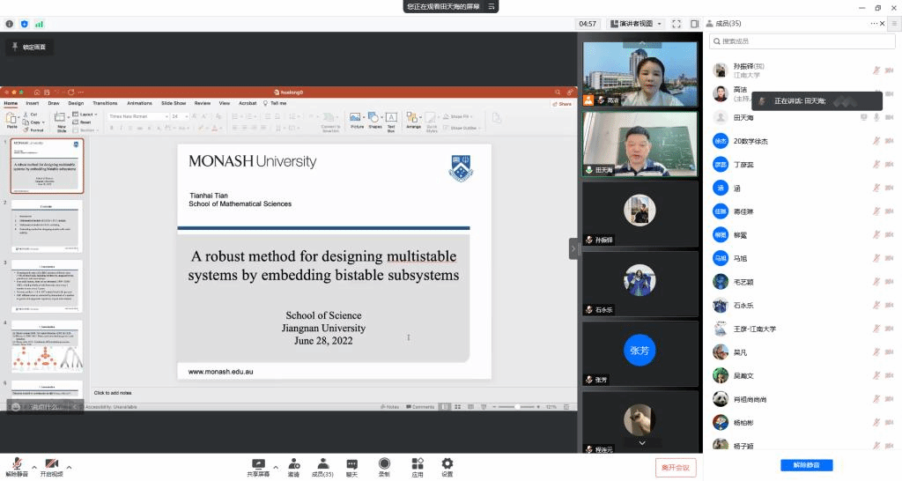Open the Speaker View (演讲者视图) dropdown

pos(634,24)
